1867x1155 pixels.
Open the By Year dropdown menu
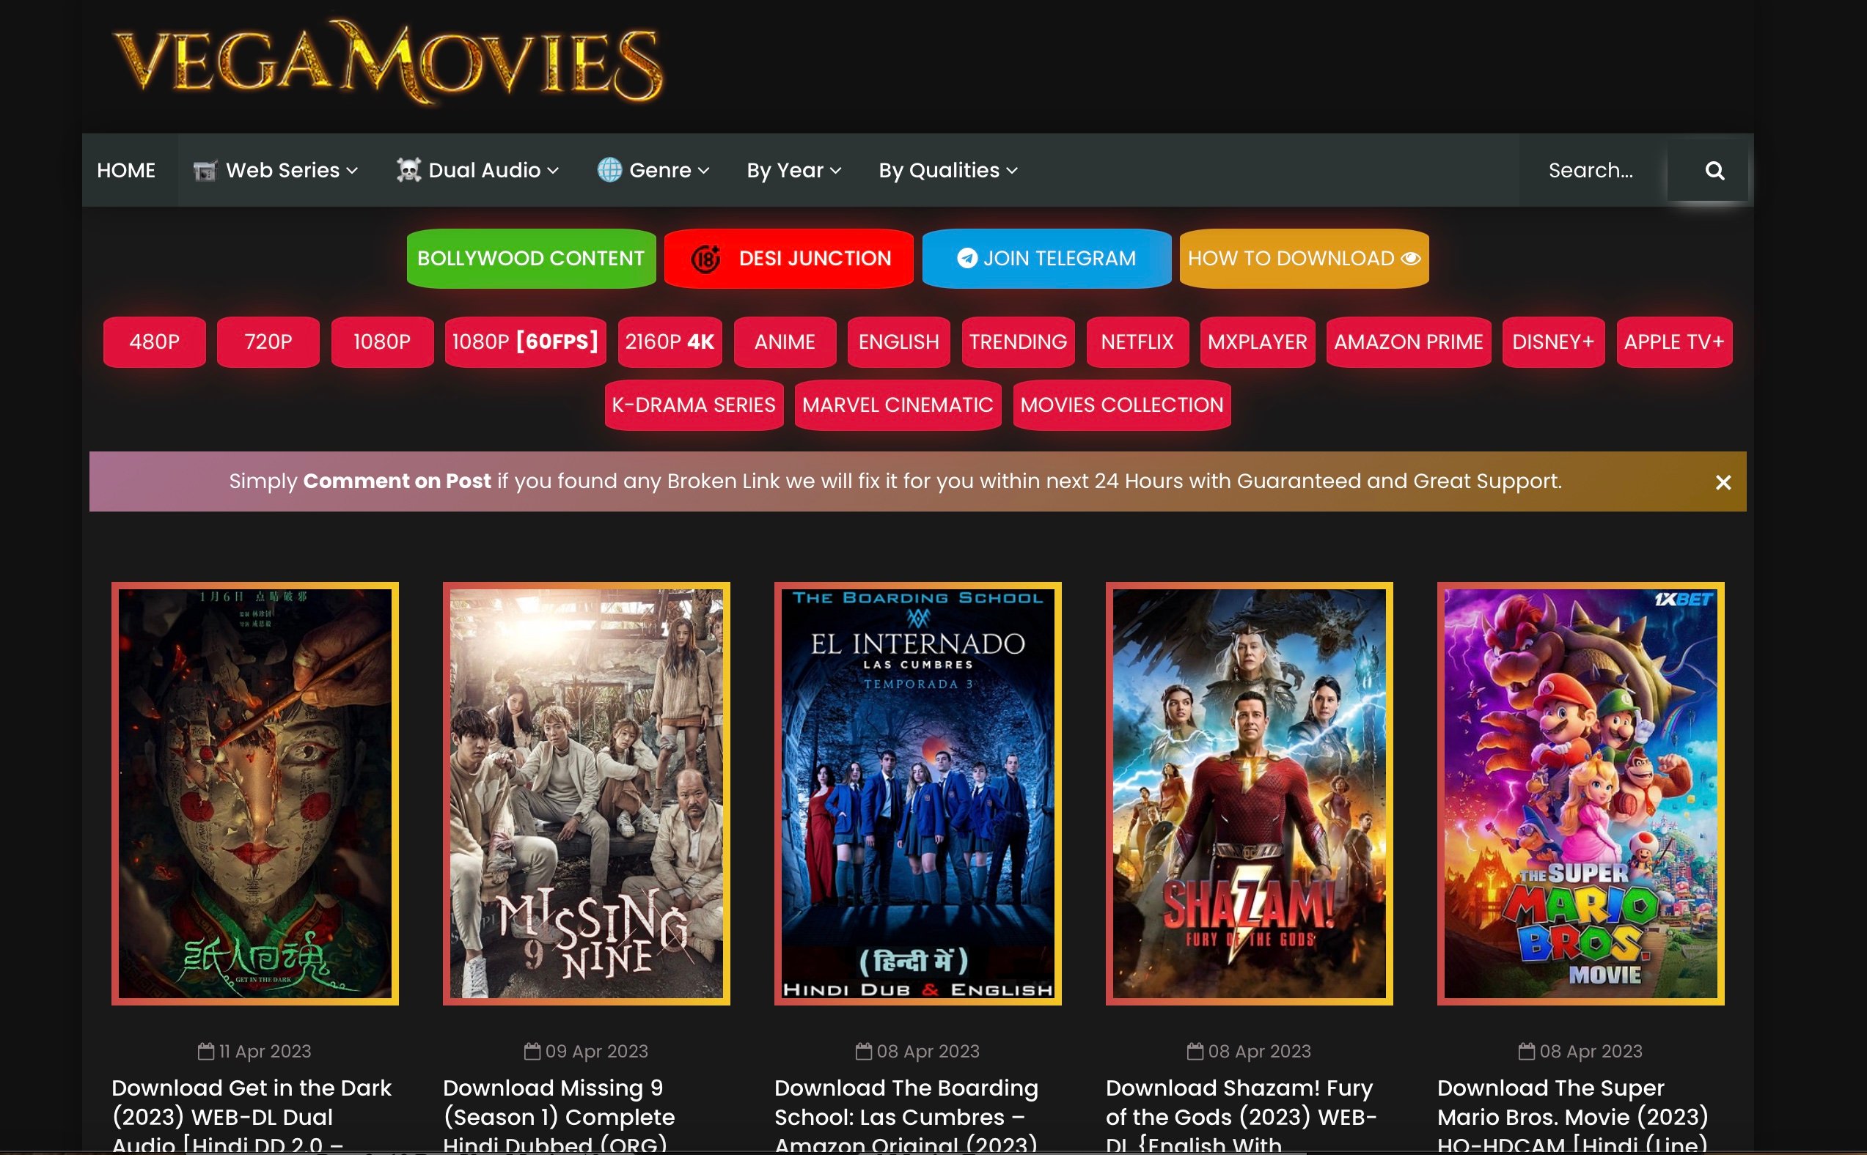pyautogui.click(x=793, y=170)
